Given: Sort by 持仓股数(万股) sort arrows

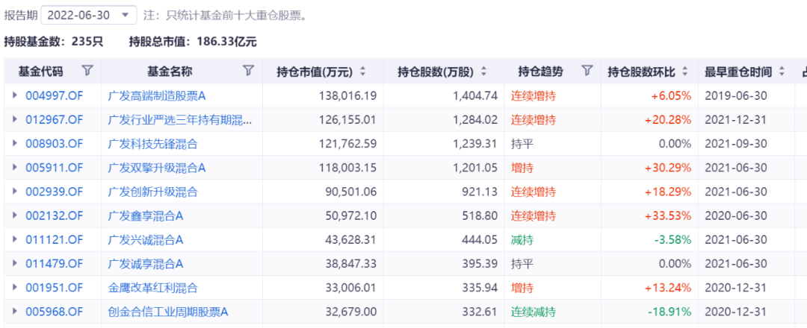Looking at the screenshot, I should (483, 72).
